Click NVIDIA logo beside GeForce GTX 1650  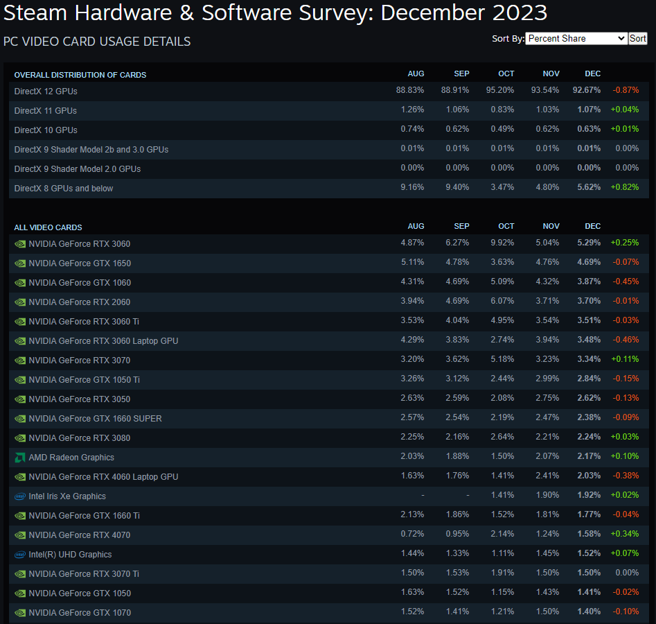(x=20, y=263)
